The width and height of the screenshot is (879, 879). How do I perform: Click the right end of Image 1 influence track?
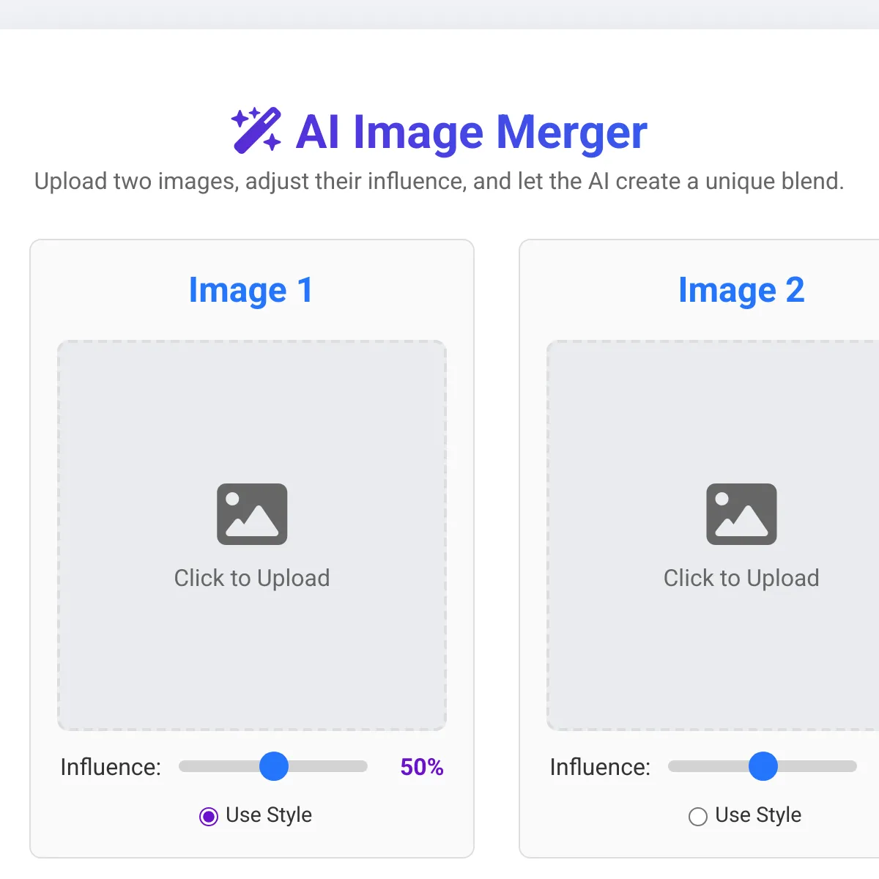362,766
